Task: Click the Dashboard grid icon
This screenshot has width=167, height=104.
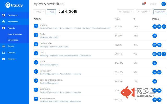Action: tap(3, 15)
